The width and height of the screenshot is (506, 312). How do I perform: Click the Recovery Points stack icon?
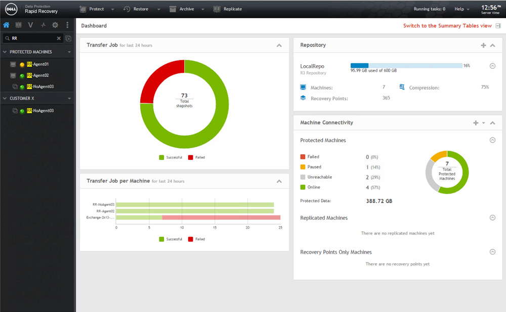coord(303,98)
